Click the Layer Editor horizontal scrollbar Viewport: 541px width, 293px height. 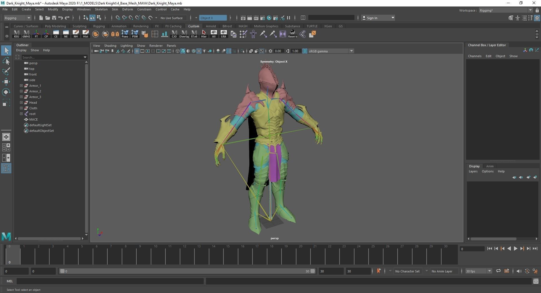coord(493,239)
